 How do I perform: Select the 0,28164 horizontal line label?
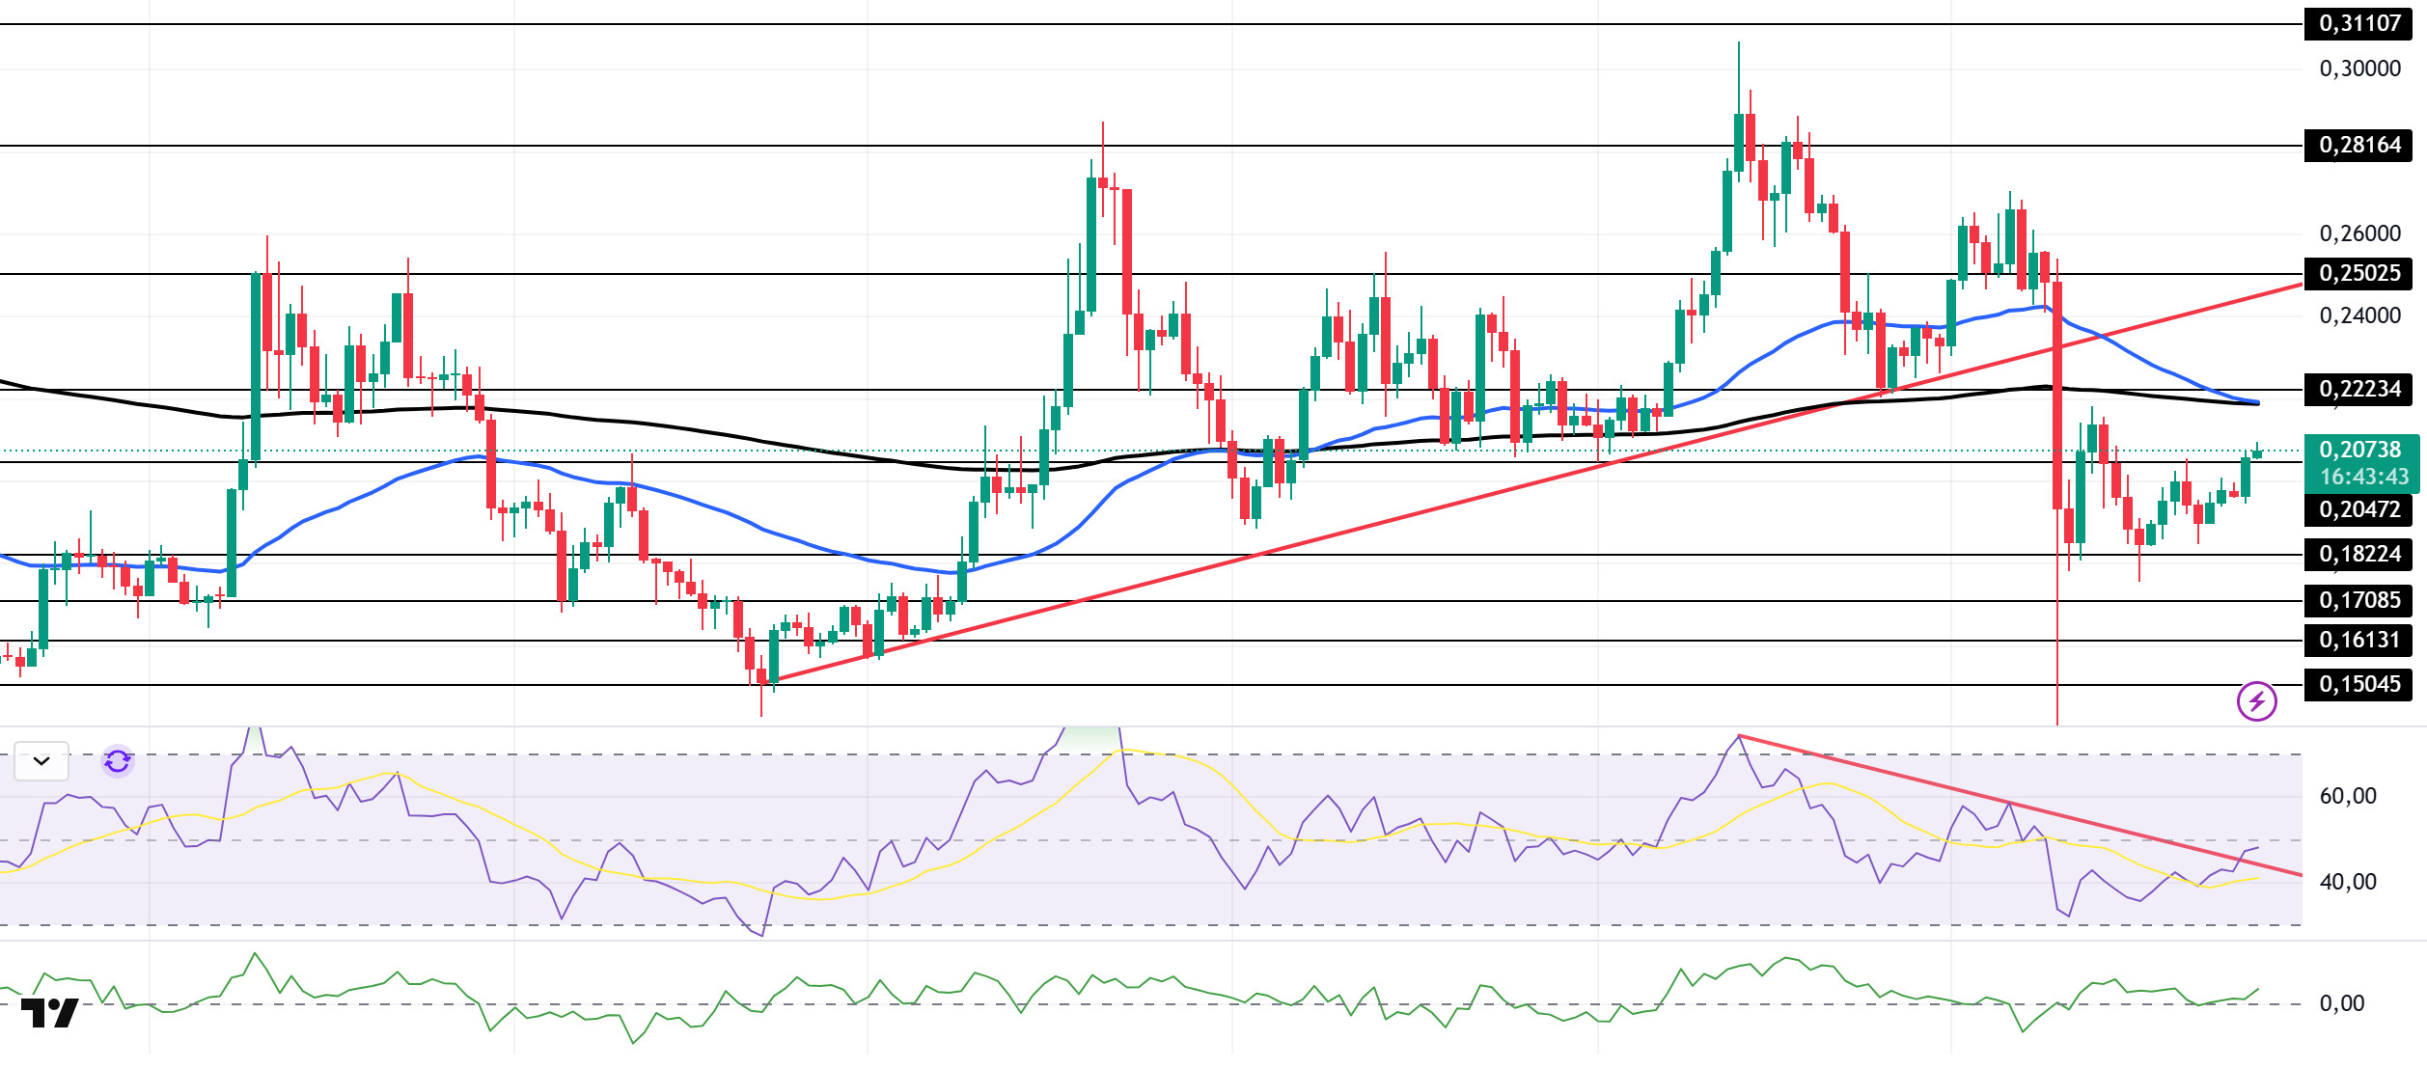coord(2358,145)
